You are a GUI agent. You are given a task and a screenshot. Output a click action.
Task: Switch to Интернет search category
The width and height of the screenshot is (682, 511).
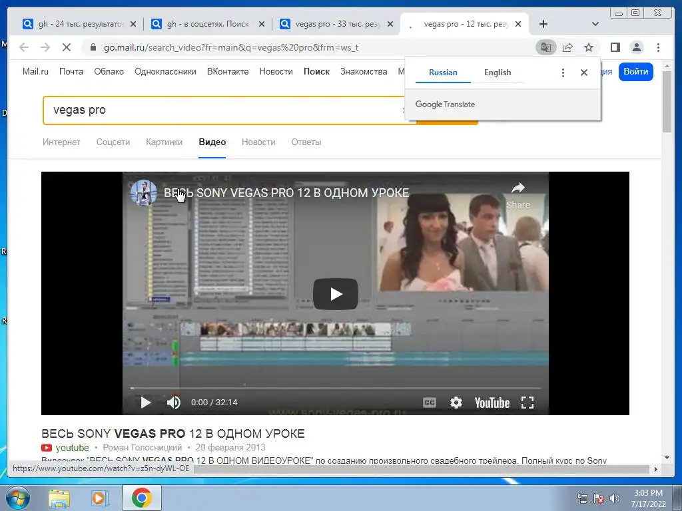[x=61, y=142]
